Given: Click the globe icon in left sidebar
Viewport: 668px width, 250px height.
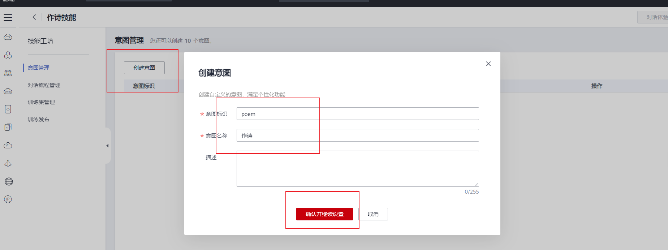Looking at the screenshot, I should [x=9, y=181].
